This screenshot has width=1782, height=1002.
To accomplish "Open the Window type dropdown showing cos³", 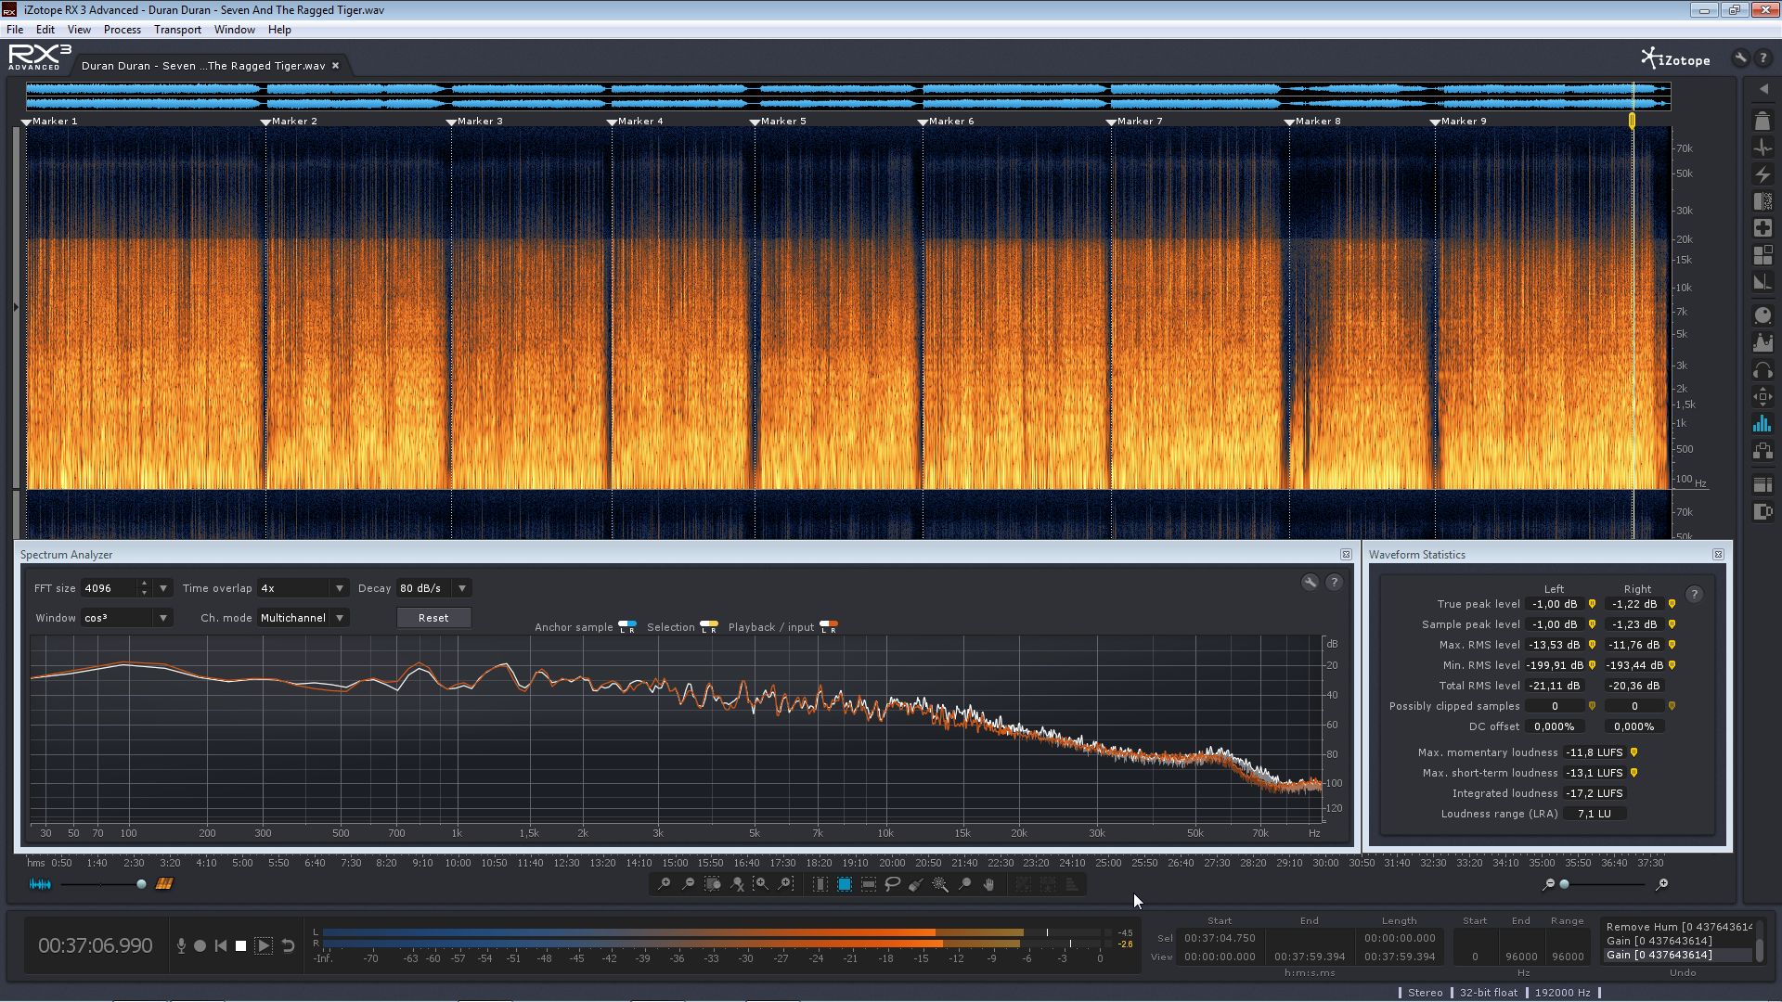I will point(126,618).
